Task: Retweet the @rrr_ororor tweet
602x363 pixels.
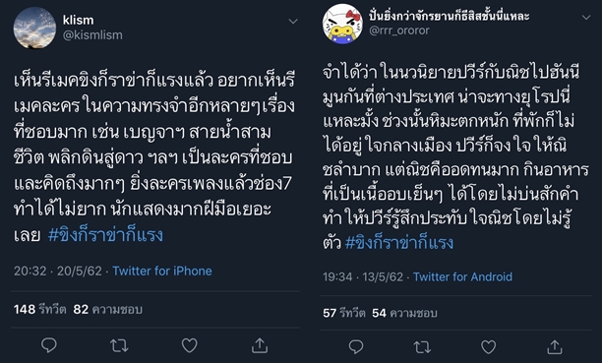Action: click(x=422, y=347)
